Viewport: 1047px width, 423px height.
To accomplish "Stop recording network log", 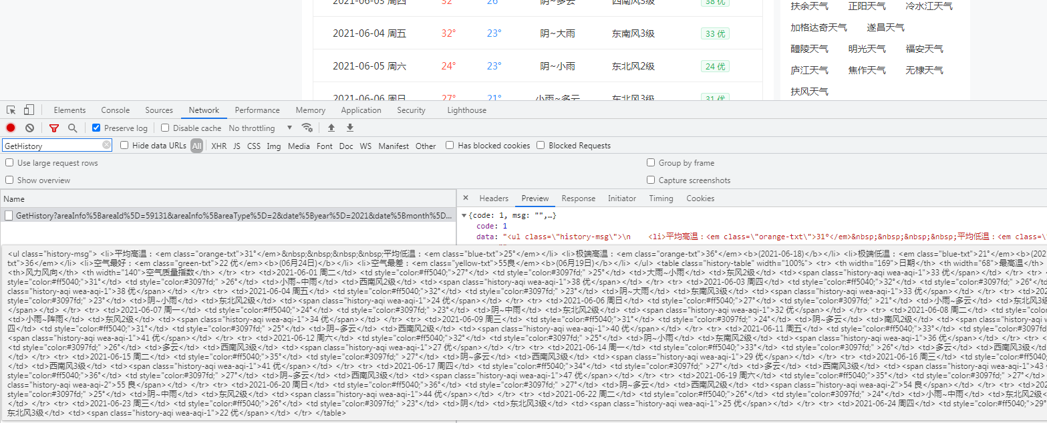I will pos(11,128).
